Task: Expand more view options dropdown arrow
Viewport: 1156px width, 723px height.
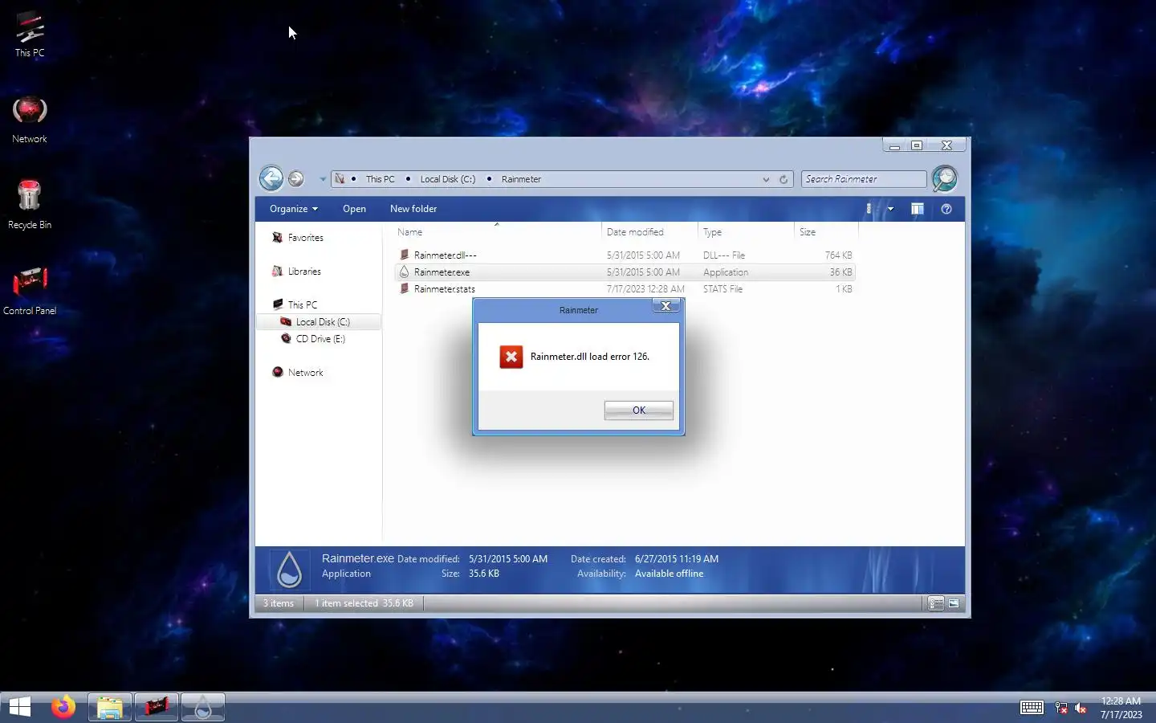Action: (x=890, y=209)
